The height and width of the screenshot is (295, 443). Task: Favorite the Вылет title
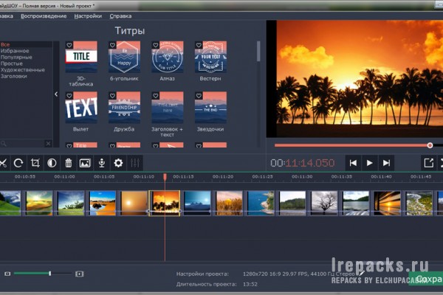point(69,96)
